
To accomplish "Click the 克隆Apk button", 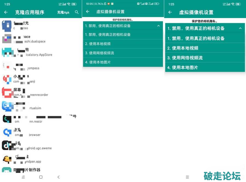I will click(63, 12).
